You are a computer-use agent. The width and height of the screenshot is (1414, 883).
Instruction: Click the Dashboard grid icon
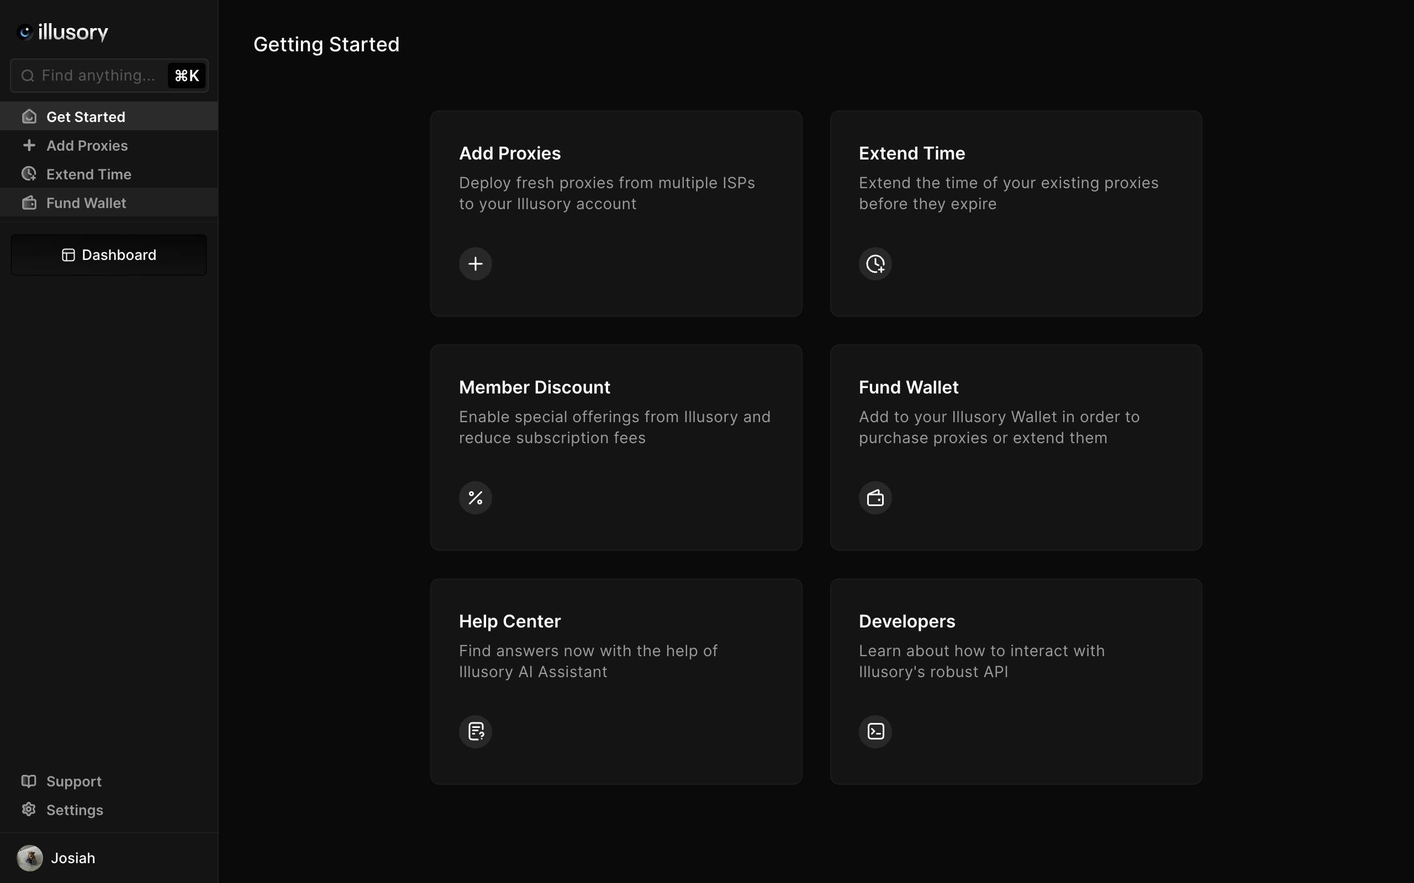point(68,254)
